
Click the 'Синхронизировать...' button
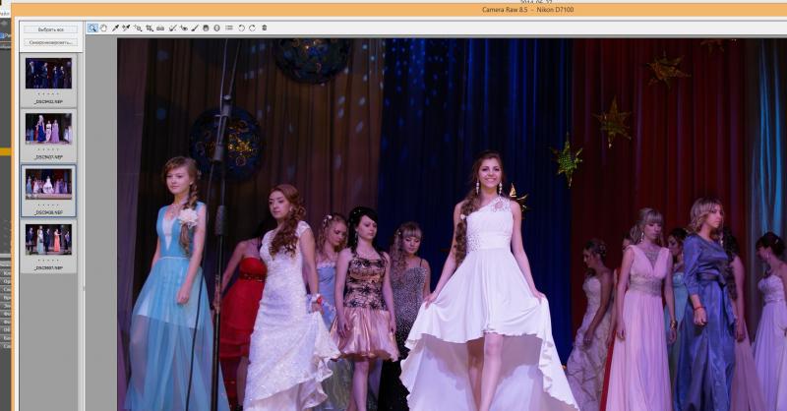tap(51, 42)
